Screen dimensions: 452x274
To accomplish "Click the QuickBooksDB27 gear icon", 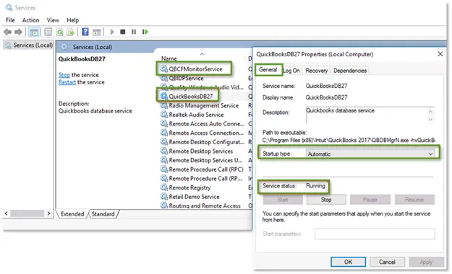I will 164,97.
